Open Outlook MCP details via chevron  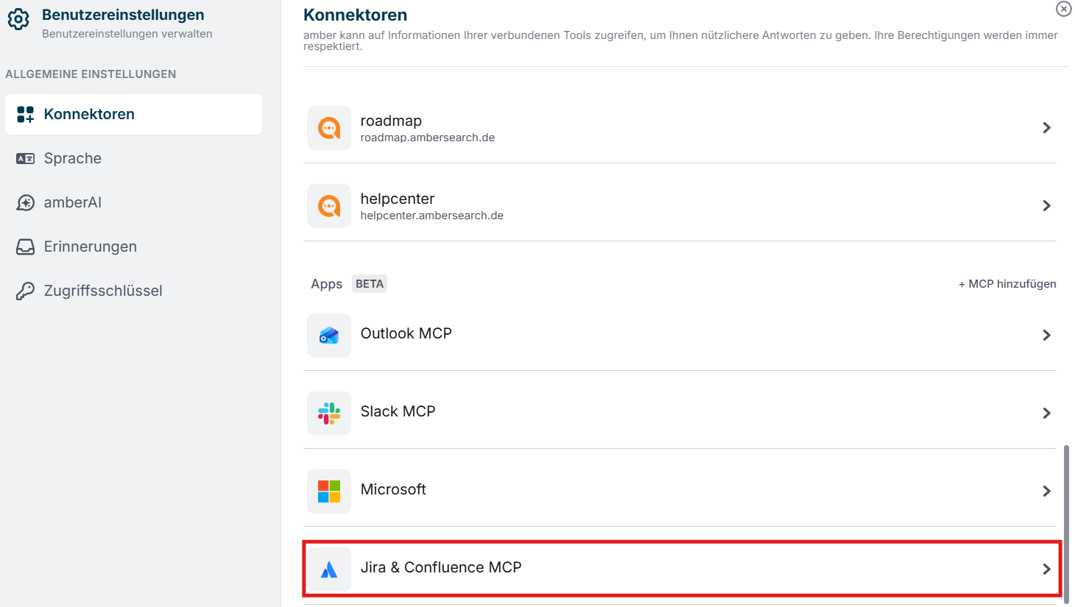coord(1046,336)
